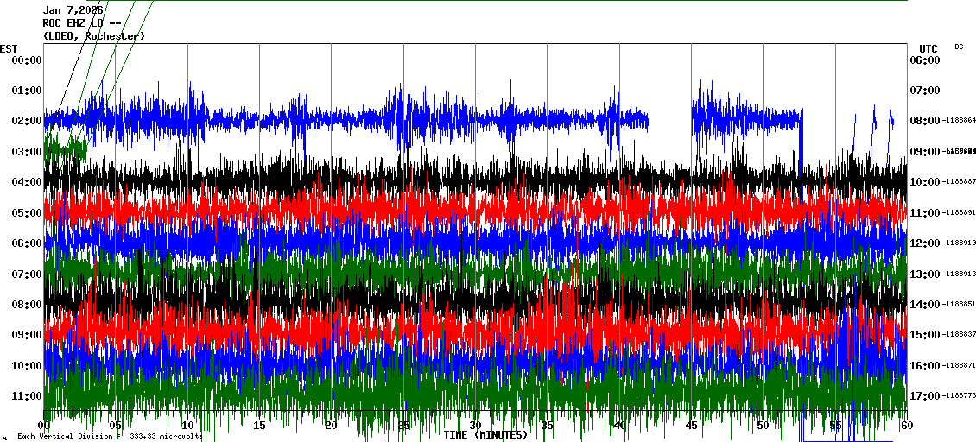This screenshot has width=976, height=448.
Task: Click the 06:00 UTC row label
Action: click(926, 60)
